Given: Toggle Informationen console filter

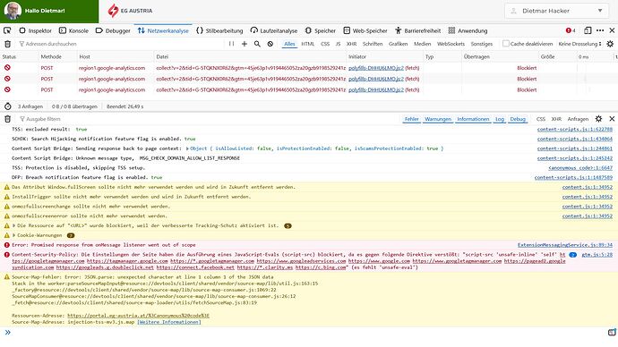Looking at the screenshot, I should pyautogui.click(x=473, y=119).
